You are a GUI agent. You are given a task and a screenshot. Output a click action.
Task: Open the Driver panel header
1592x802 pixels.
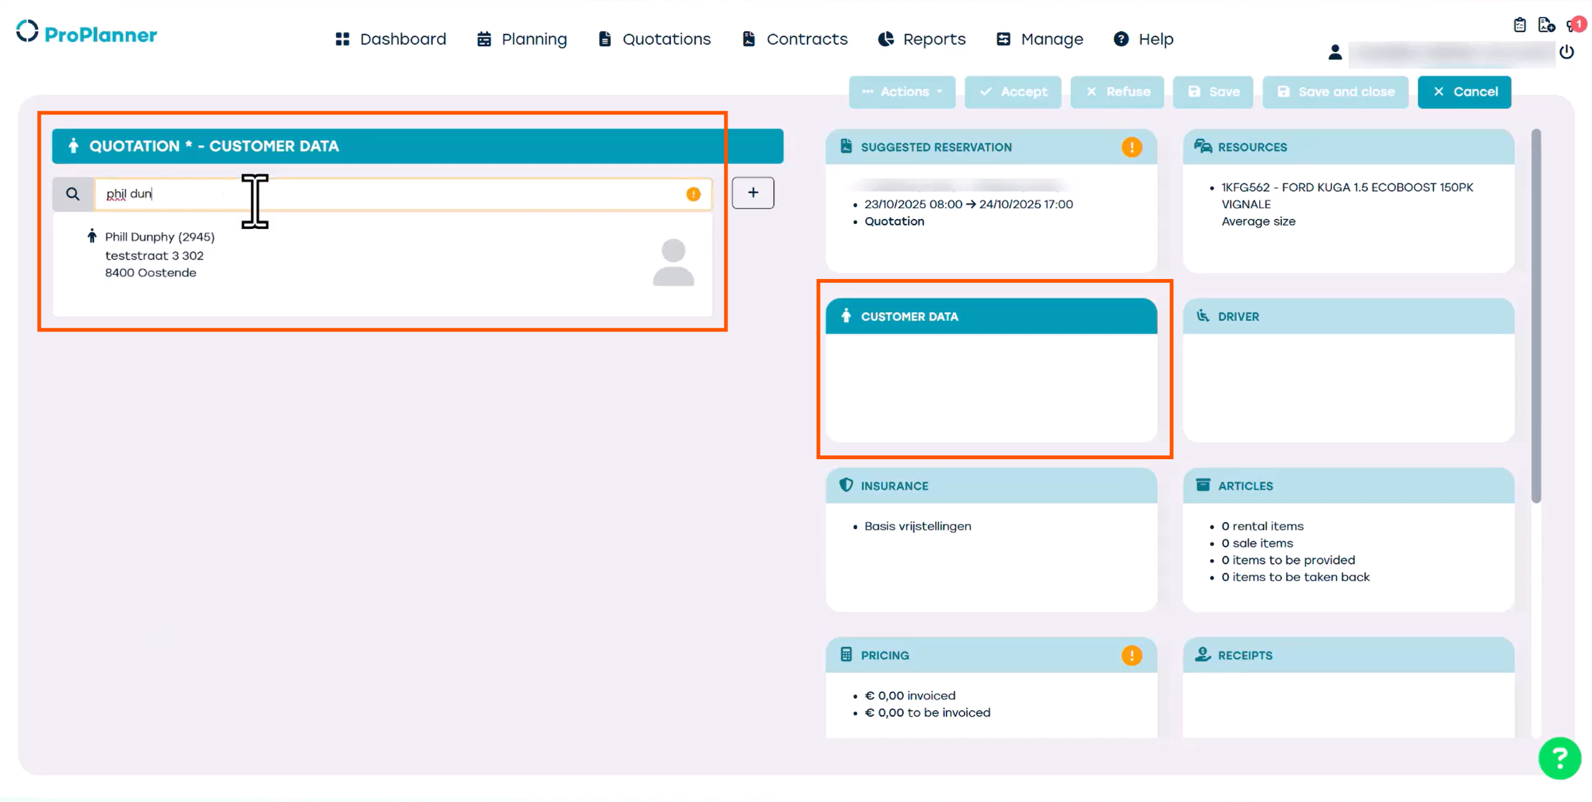(x=1348, y=317)
